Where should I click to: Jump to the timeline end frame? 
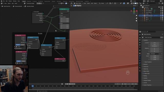point(75,84)
